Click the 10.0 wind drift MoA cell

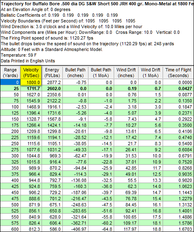150,156
